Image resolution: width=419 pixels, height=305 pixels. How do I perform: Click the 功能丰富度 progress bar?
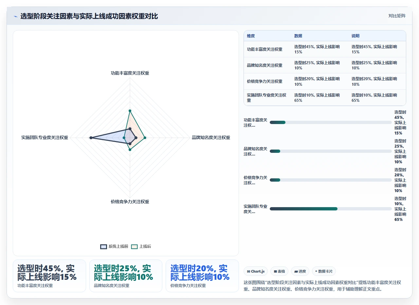click(x=331, y=122)
